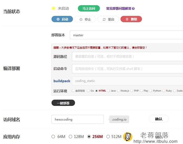
Task: Select the 64M memory option
Action: (53, 136)
